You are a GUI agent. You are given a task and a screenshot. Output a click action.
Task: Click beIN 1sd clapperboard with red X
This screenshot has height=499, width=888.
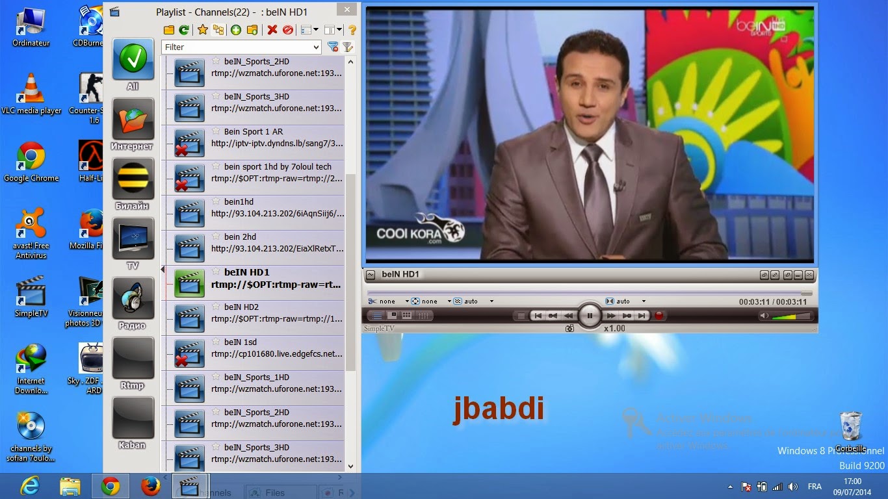point(190,353)
